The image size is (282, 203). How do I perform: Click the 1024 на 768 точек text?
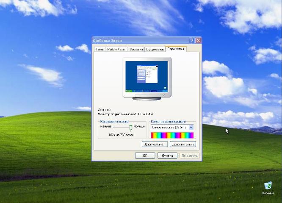coord(121,135)
